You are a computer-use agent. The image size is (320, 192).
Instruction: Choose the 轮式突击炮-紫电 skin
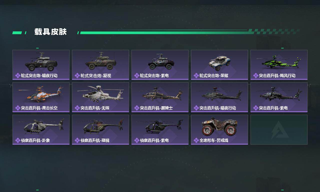pyautogui.click(x=160, y=65)
